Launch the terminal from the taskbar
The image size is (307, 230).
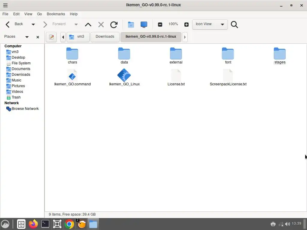click(45, 224)
